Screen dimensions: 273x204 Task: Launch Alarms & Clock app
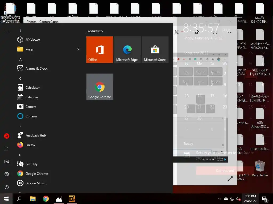pyautogui.click(x=36, y=68)
